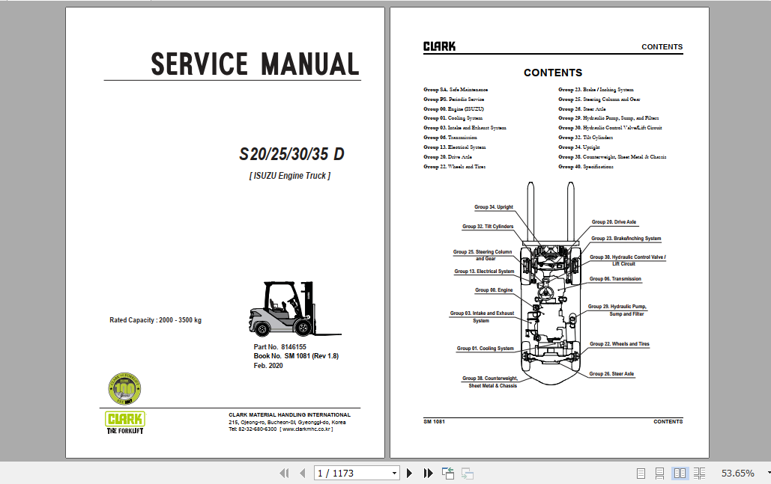Viewport: 771px width, 484px height.
Task: Click diagram label 'Group 01. Cooling System'
Action: 486,348
